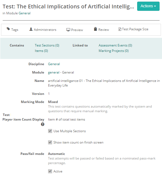This screenshot has height=176, width=162.
Task: Click the General discipline value link
Action: [54, 64]
